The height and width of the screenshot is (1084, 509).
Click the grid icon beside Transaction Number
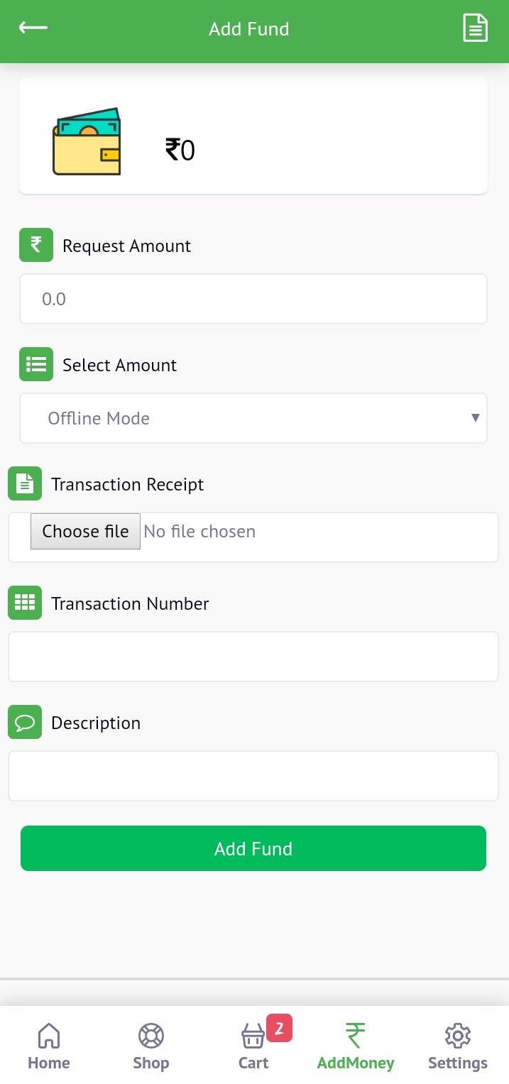25,603
